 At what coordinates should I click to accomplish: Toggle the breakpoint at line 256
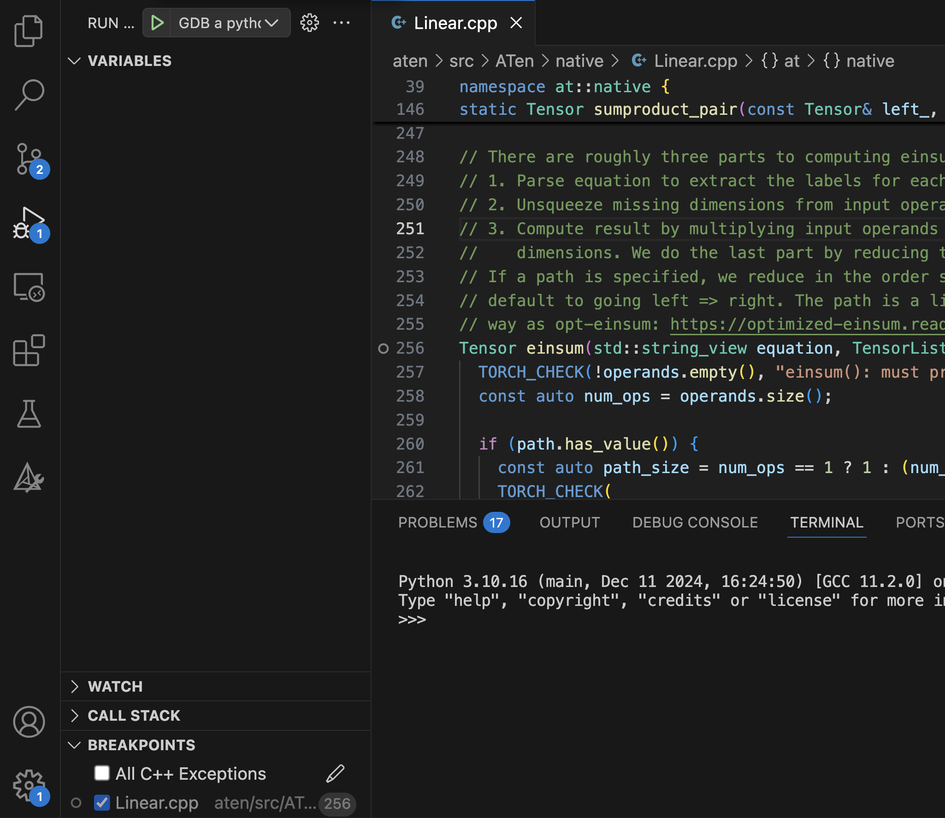(384, 349)
